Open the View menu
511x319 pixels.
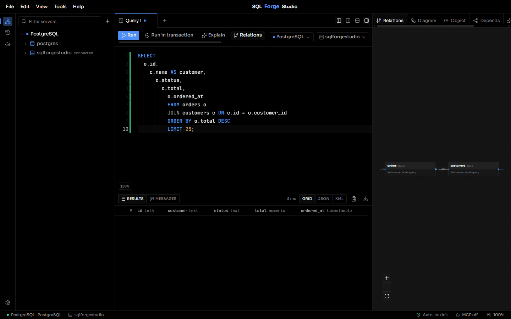coord(42,6)
